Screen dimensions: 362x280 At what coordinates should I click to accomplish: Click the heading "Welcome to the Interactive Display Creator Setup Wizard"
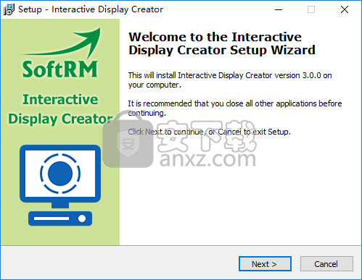222,43
